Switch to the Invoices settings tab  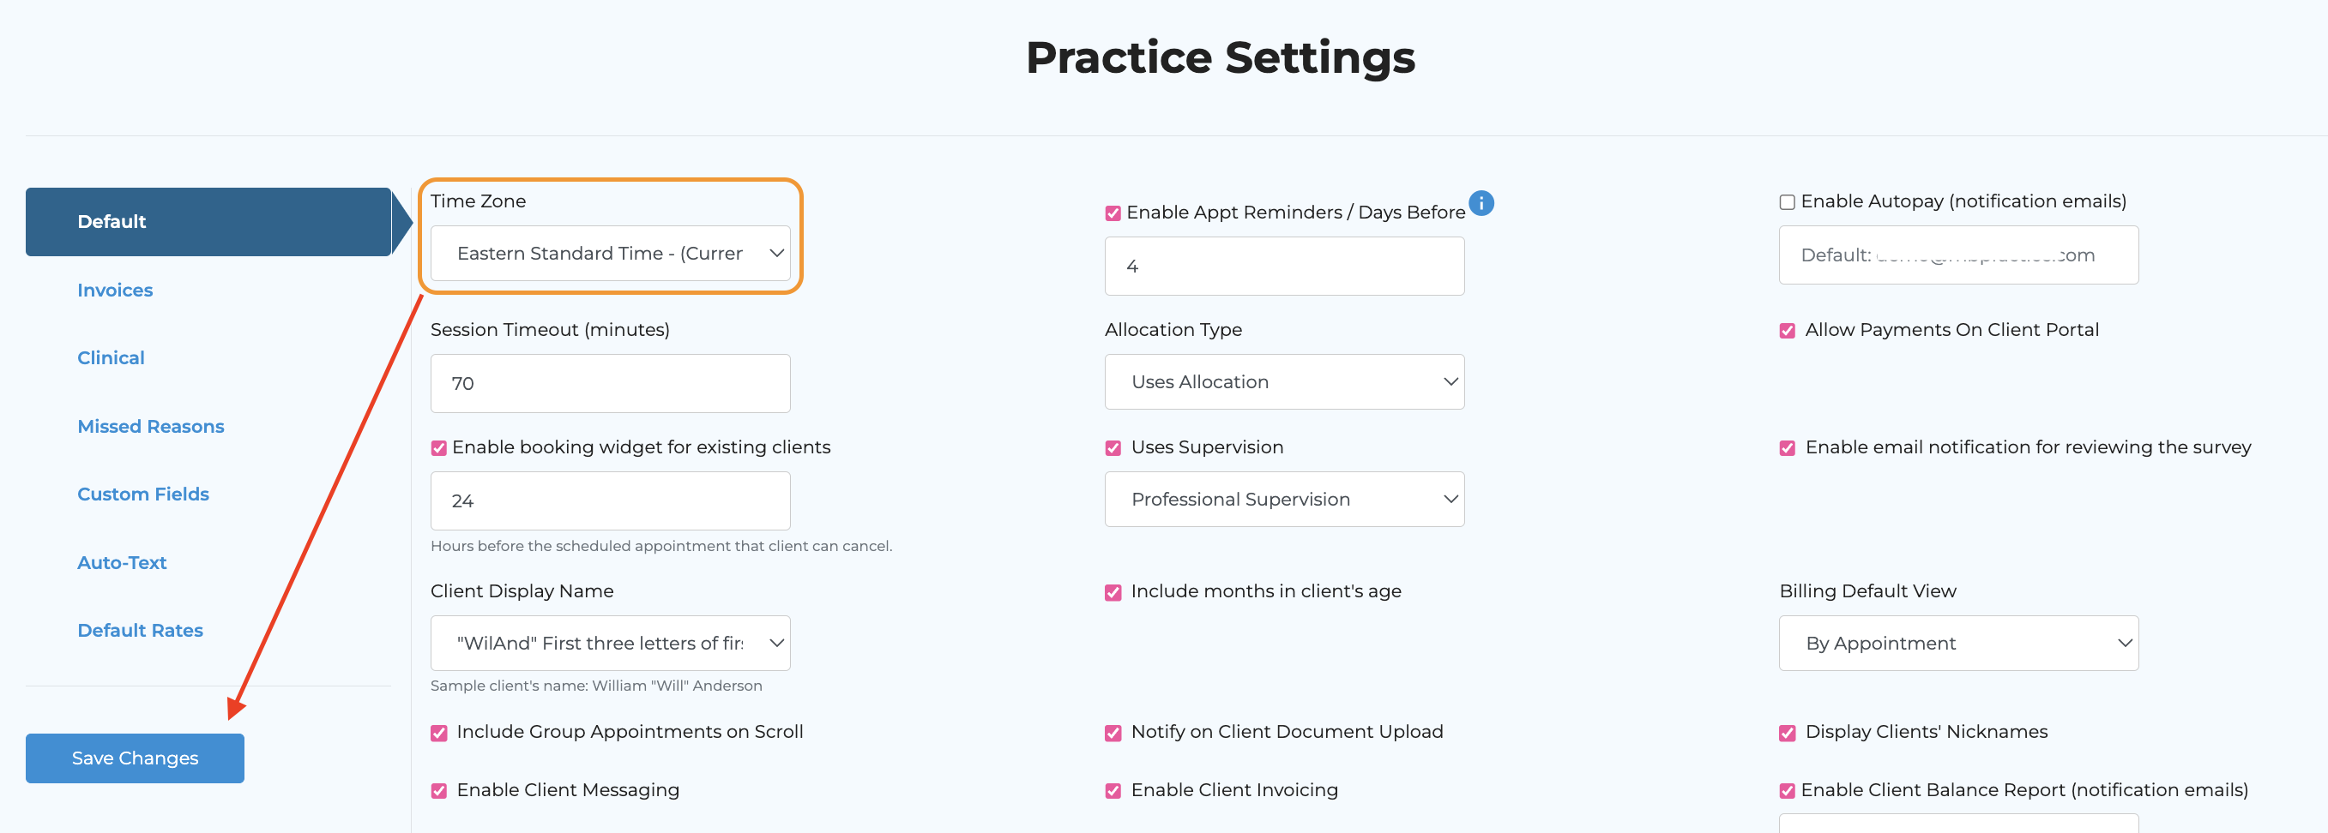pos(115,290)
